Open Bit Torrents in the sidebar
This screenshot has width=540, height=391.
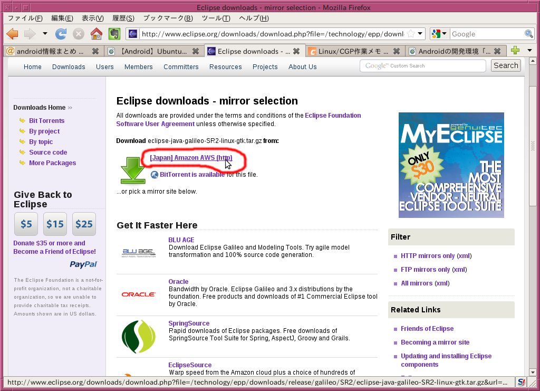[47, 121]
